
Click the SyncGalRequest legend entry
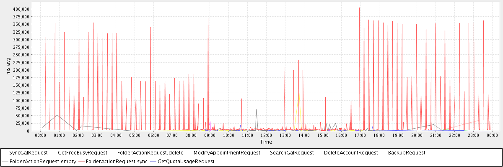point(29,153)
